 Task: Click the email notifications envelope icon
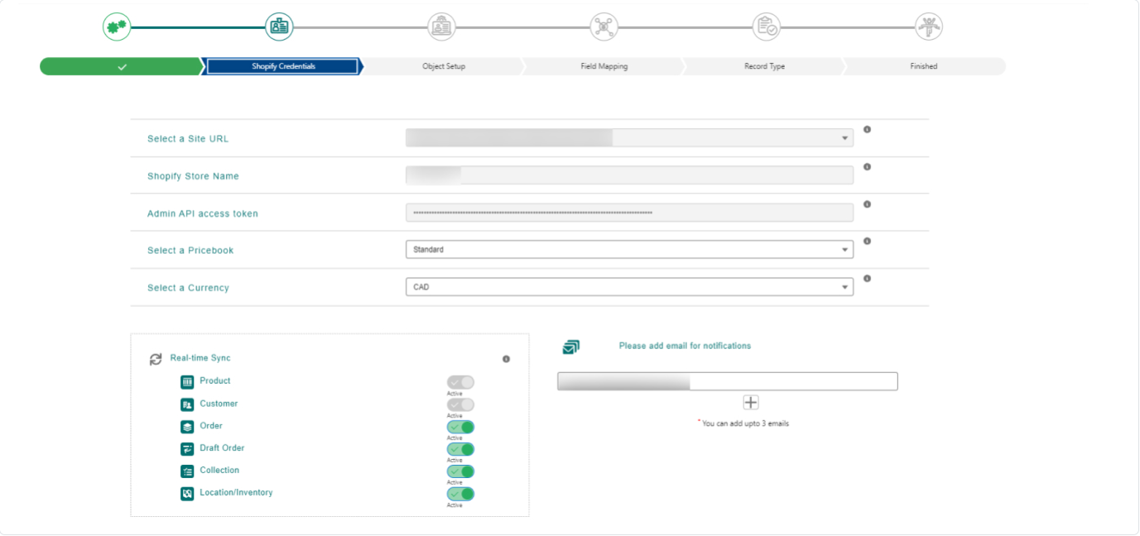coord(570,347)
